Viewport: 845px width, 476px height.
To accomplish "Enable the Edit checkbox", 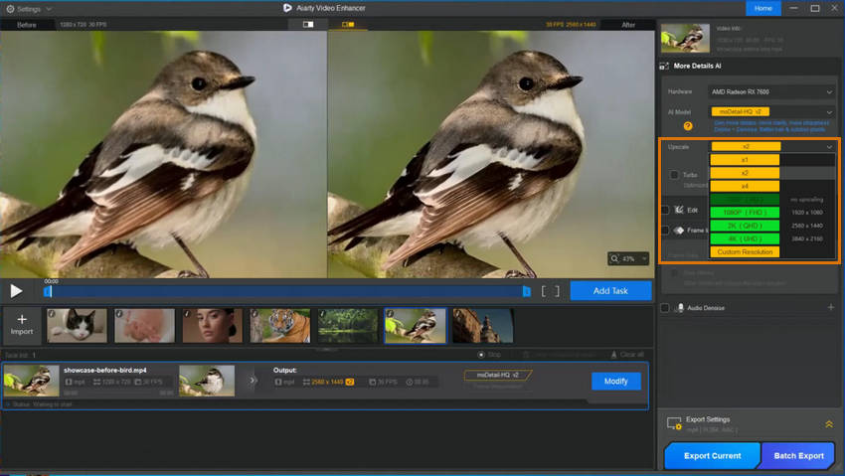I will point(665,210).
